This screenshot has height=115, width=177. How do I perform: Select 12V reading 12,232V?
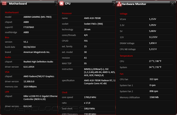click(x=153, y=37)
